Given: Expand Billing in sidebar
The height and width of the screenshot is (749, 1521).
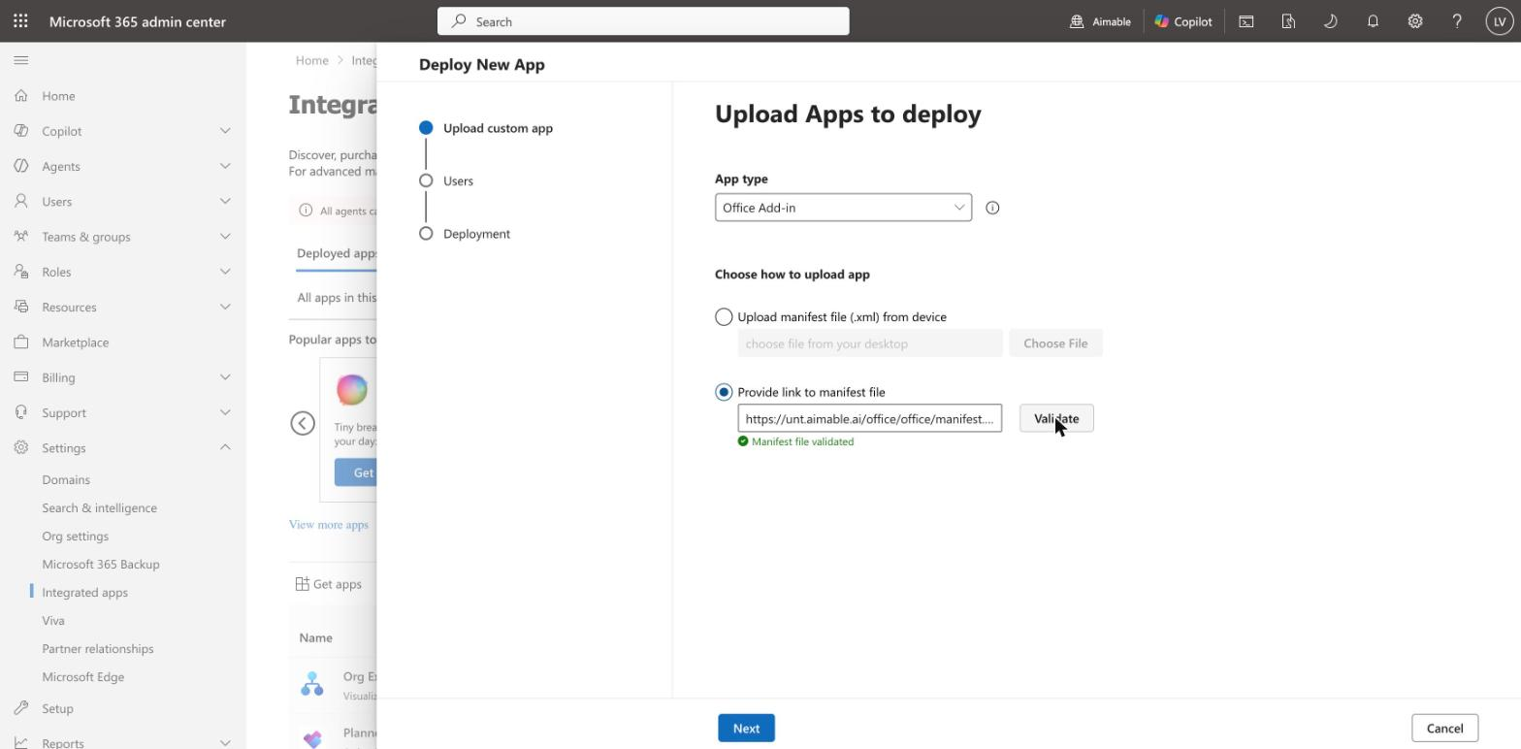Looking at the screenshot, I should tap(225, 377).
